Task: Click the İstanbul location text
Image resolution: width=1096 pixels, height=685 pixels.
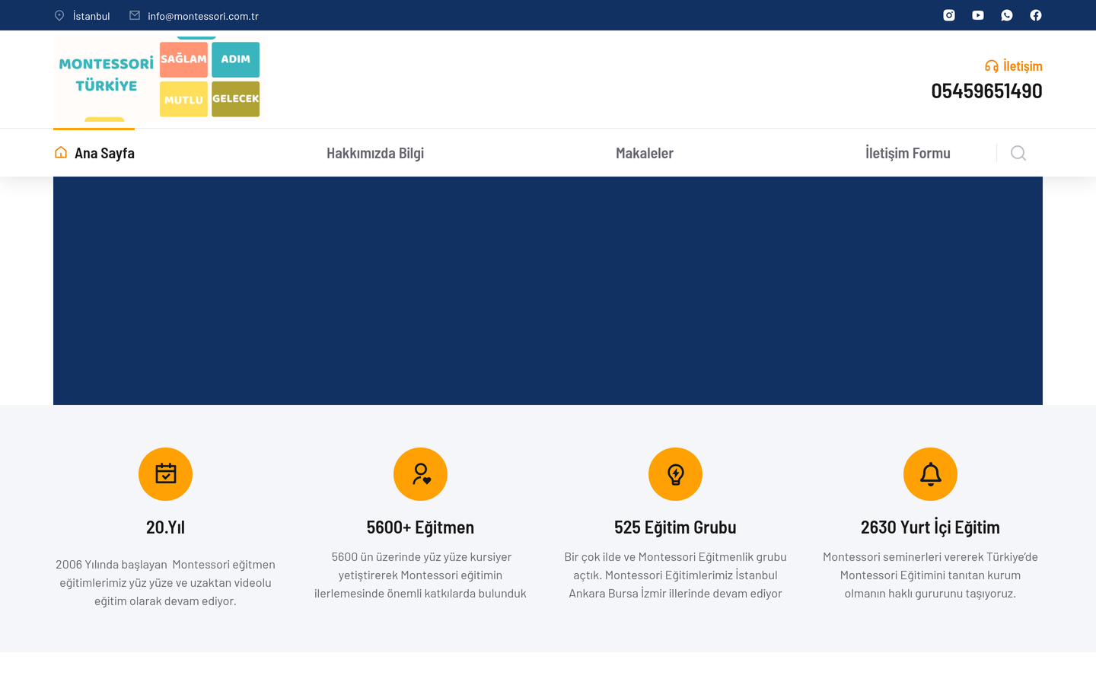Action: [91, 16]
